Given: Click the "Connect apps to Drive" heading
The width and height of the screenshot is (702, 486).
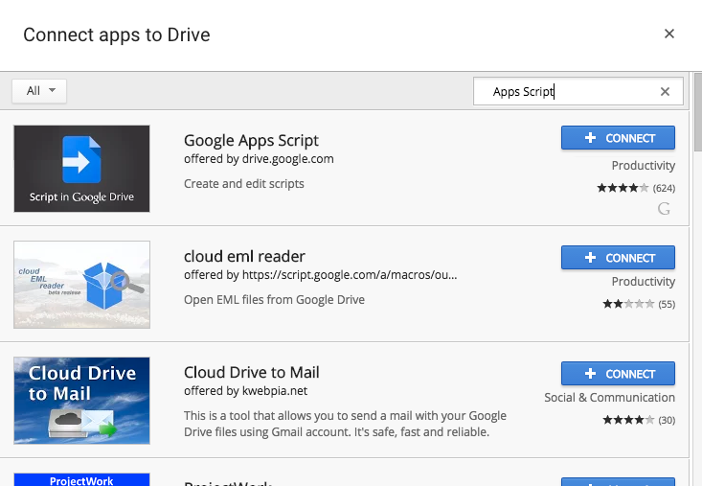Looking at the screenshot, I should click(x=117, y=35).
